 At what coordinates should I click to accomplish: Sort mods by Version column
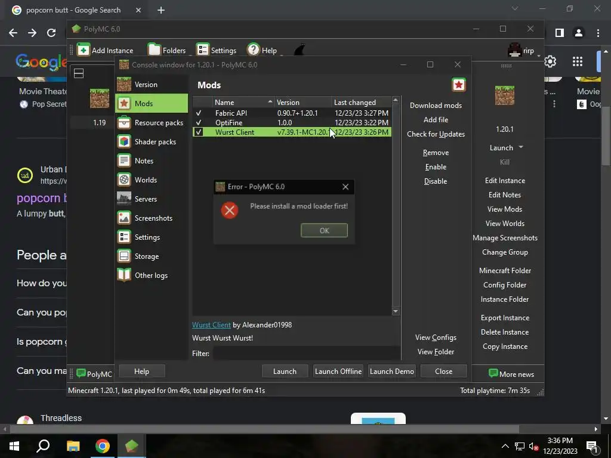303,102
